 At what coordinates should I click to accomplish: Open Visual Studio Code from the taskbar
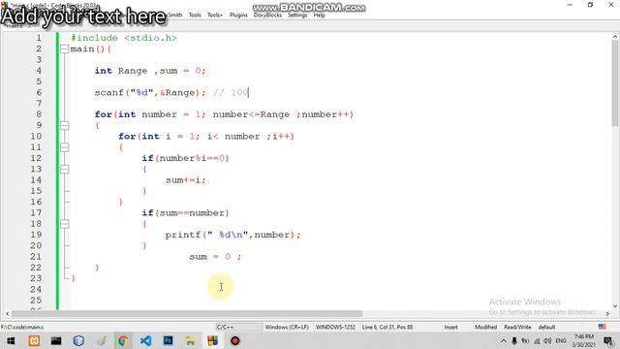[x=146, y=340]
